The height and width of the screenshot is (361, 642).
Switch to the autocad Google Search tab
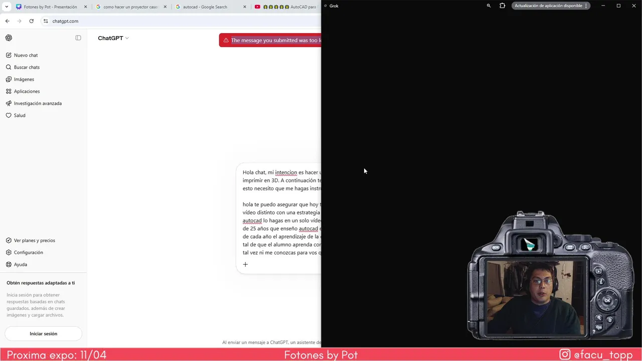click(211, 7)
